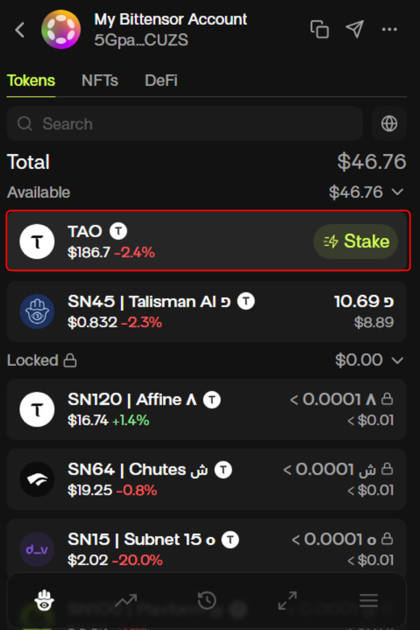The width and height of the screenshot is (420, 630).
Task: Click the send paper plane icon
Action: click(355, 29)
